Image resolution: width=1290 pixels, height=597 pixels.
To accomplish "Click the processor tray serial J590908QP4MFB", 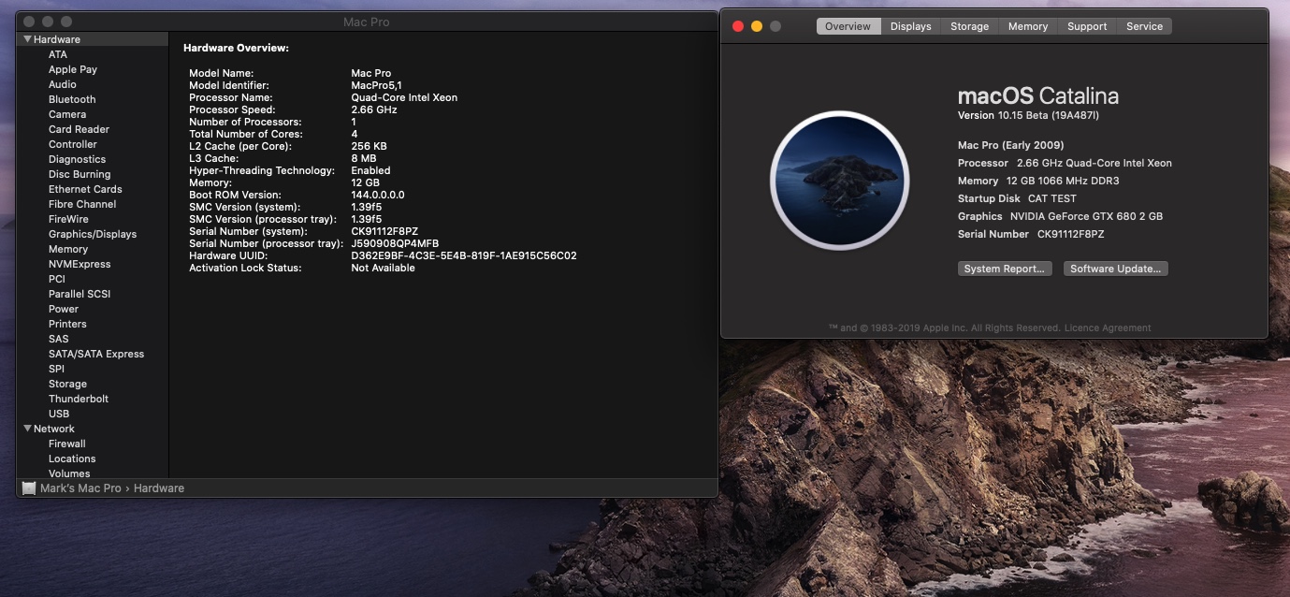I will (395, 243).
